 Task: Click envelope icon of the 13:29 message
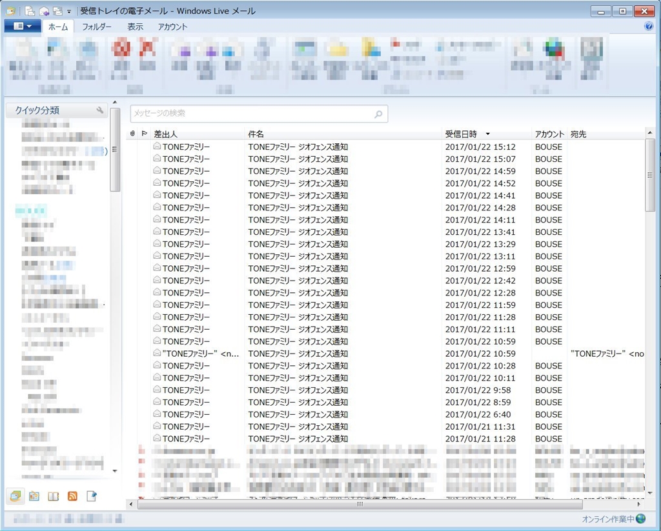pyautogui.click(x=157, y=244)
